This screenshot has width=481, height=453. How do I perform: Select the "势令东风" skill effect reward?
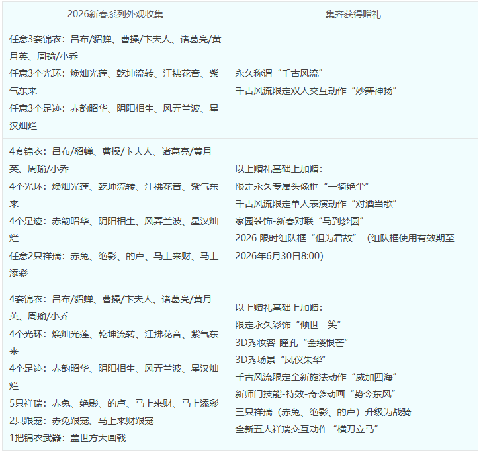coord(316,394)
